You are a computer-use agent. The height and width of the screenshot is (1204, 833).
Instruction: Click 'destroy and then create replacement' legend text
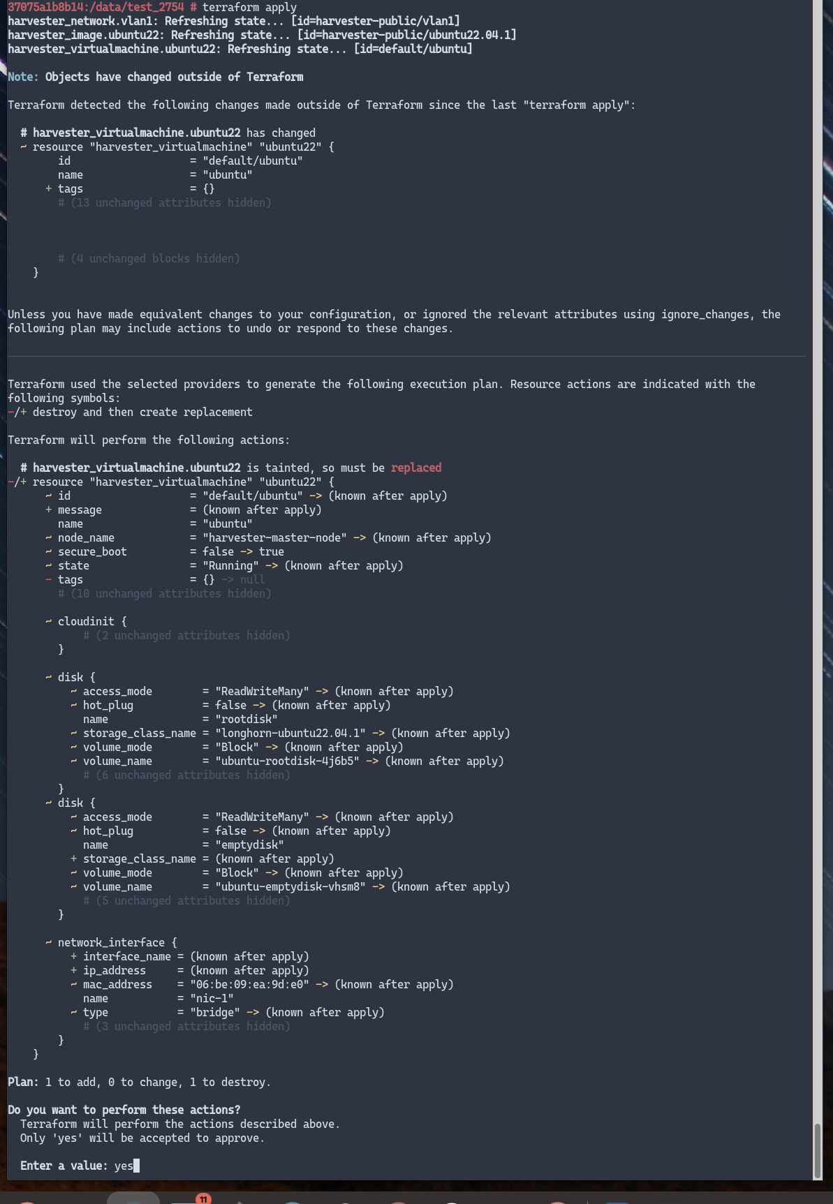tap(142, 412)
